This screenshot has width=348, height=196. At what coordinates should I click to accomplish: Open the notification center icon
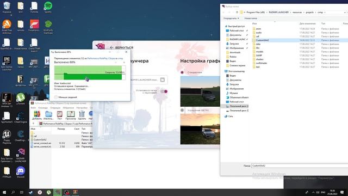pos(342,192)
